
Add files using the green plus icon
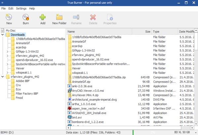[x=43, y=17]
